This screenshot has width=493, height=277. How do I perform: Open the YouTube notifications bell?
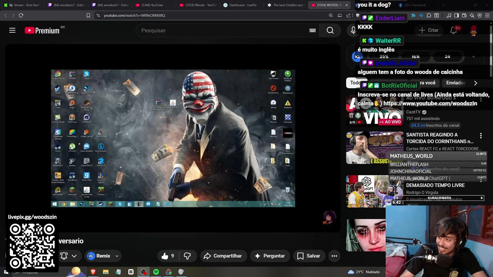(454, 30)
